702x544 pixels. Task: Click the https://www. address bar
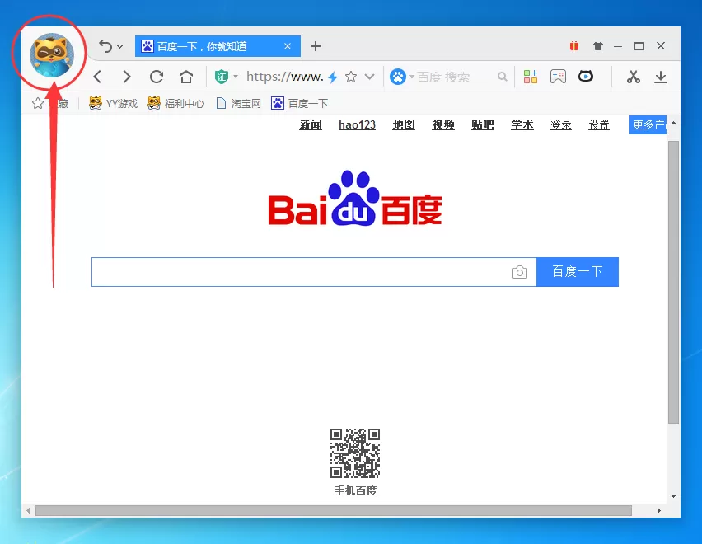tap(285, 77)
